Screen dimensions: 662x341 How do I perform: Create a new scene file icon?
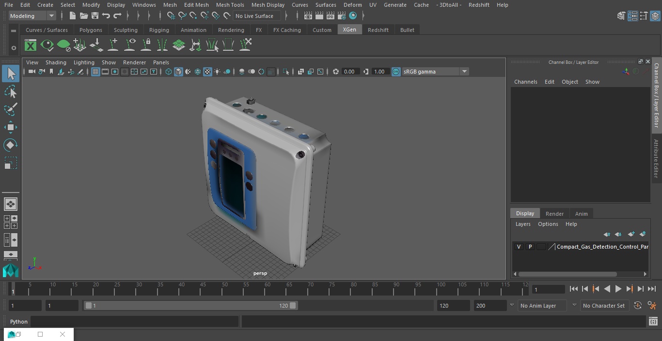pyautogui.click(x=72, y=16)
